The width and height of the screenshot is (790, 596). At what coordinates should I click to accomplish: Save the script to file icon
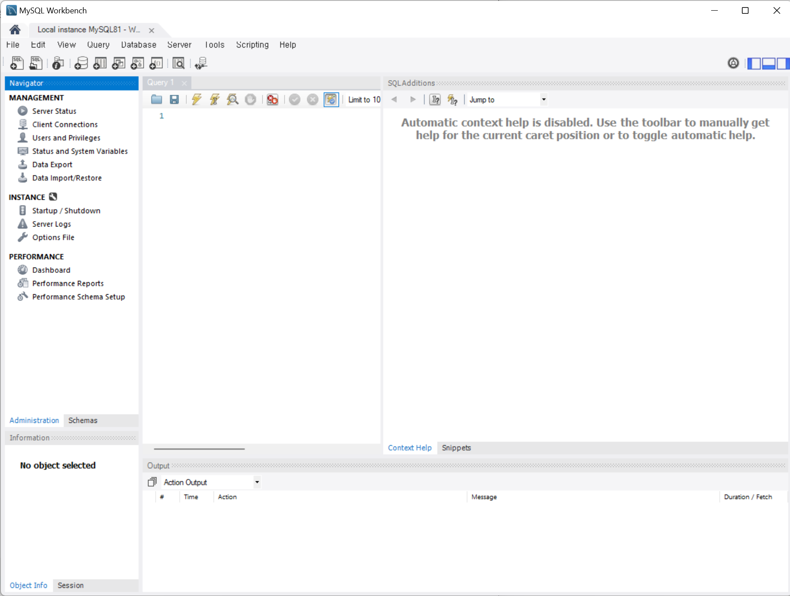click(x=174, y=99)
